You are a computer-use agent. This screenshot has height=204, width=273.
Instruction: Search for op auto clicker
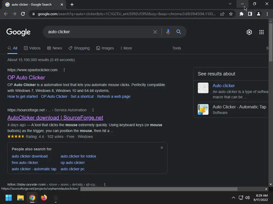pyautogui.click(x=73, y=163)
